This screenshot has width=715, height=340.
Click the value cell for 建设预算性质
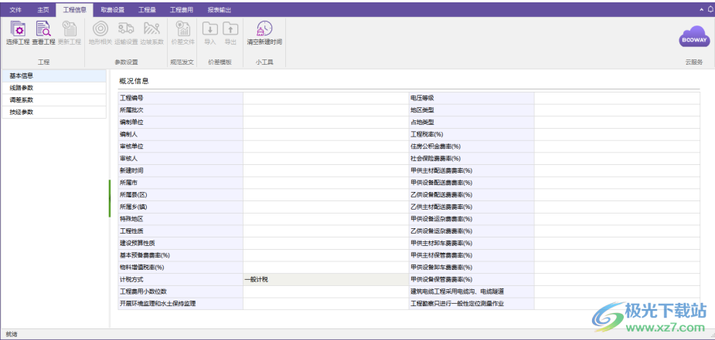click(325, 243)
